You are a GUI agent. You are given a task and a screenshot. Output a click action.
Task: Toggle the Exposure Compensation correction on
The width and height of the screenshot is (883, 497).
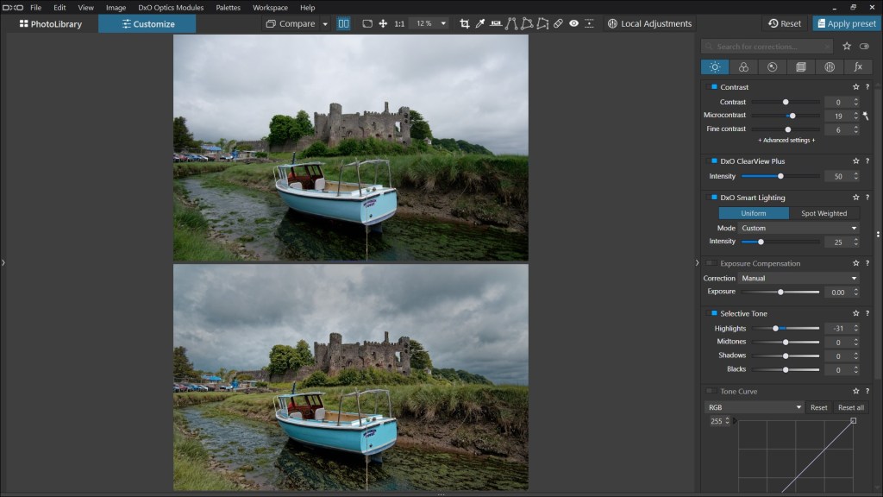click(x=711, y=263)
